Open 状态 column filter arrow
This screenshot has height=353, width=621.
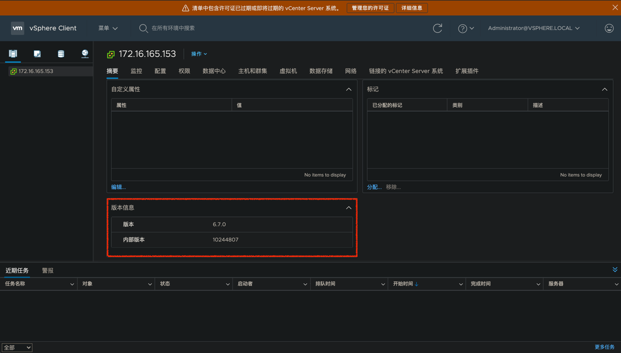pyautogui.click(x=228, y=284)
